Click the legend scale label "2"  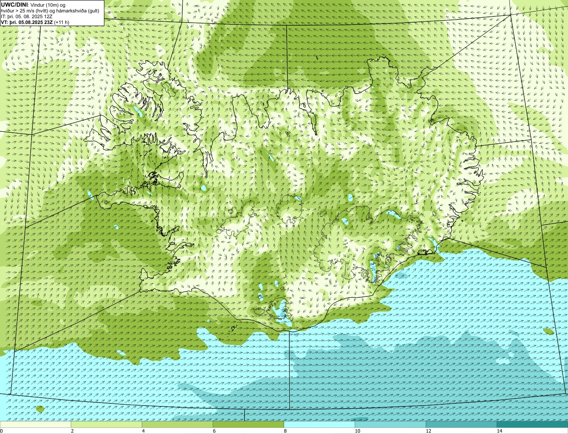(x=72, y=431)
